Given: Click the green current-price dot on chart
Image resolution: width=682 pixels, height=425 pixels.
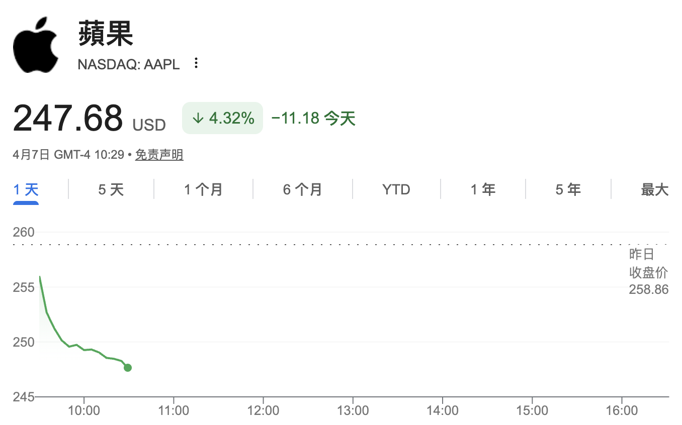Looking at the screenshot, I should 128,368.
